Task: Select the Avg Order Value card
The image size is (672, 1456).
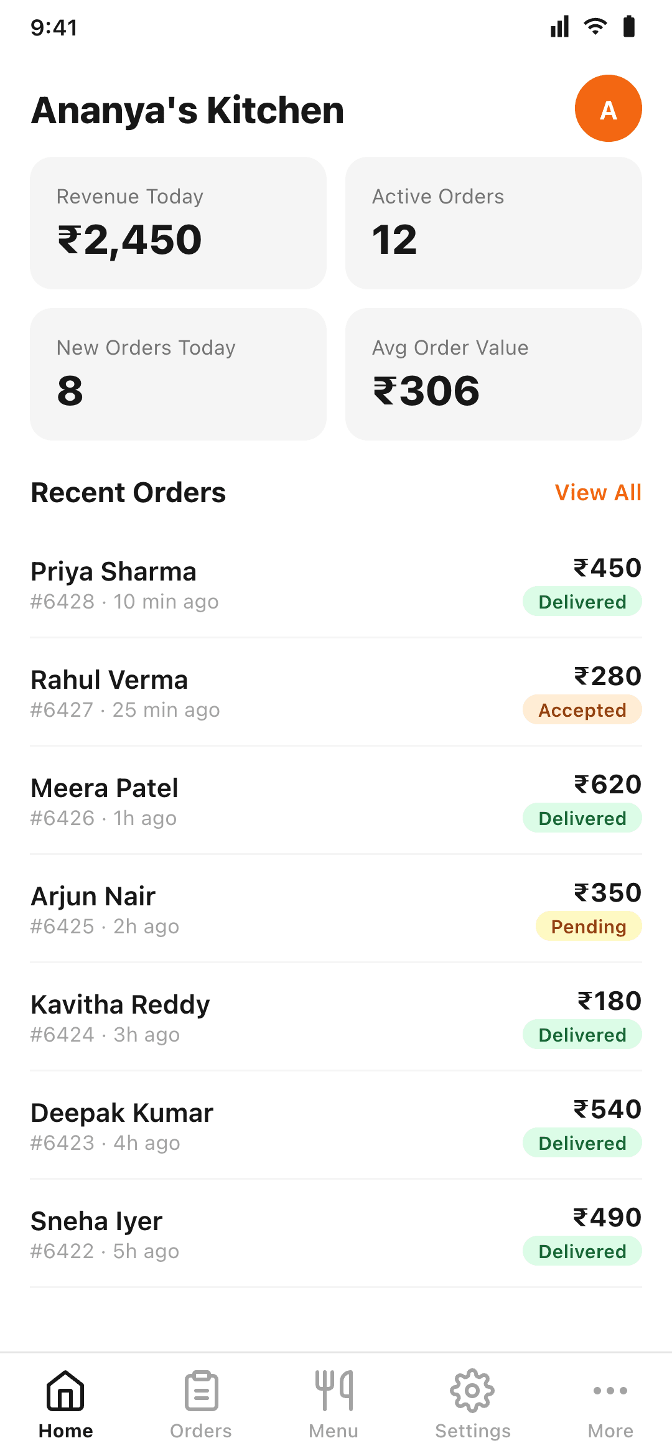Action: pyautogui.click(x=493, y=374)
